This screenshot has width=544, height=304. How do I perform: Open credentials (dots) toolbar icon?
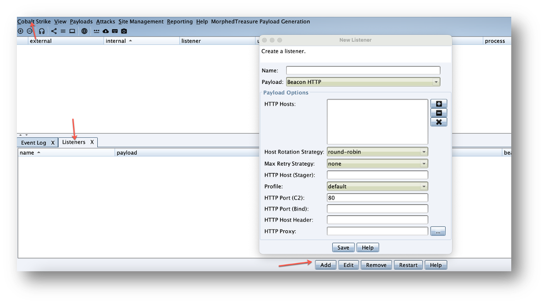tap(97, 31)
